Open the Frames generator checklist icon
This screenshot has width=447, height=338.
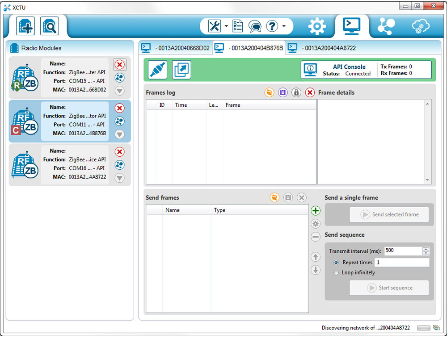(237, 26)
